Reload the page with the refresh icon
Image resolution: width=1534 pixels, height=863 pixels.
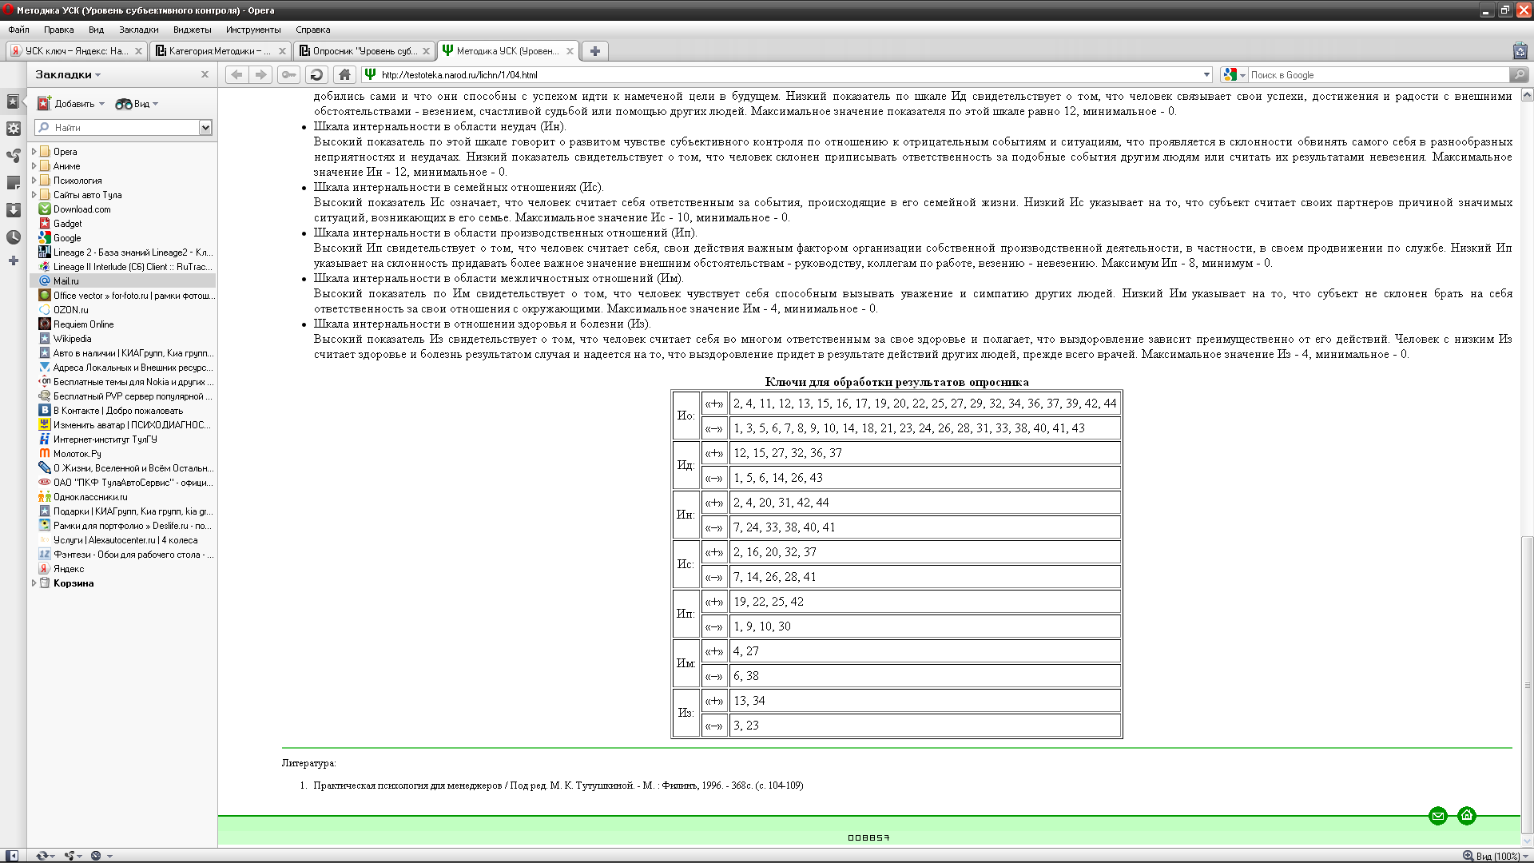click(x=316, y=74)
